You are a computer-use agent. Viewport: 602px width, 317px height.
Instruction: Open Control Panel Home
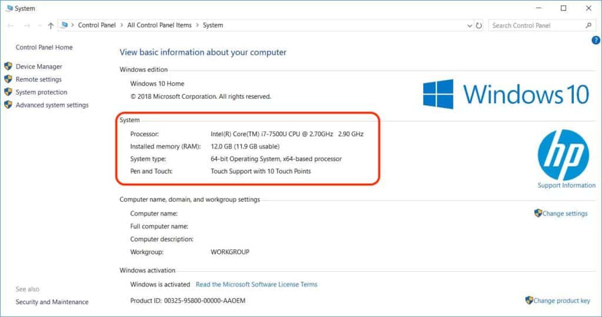coord(44,47)
